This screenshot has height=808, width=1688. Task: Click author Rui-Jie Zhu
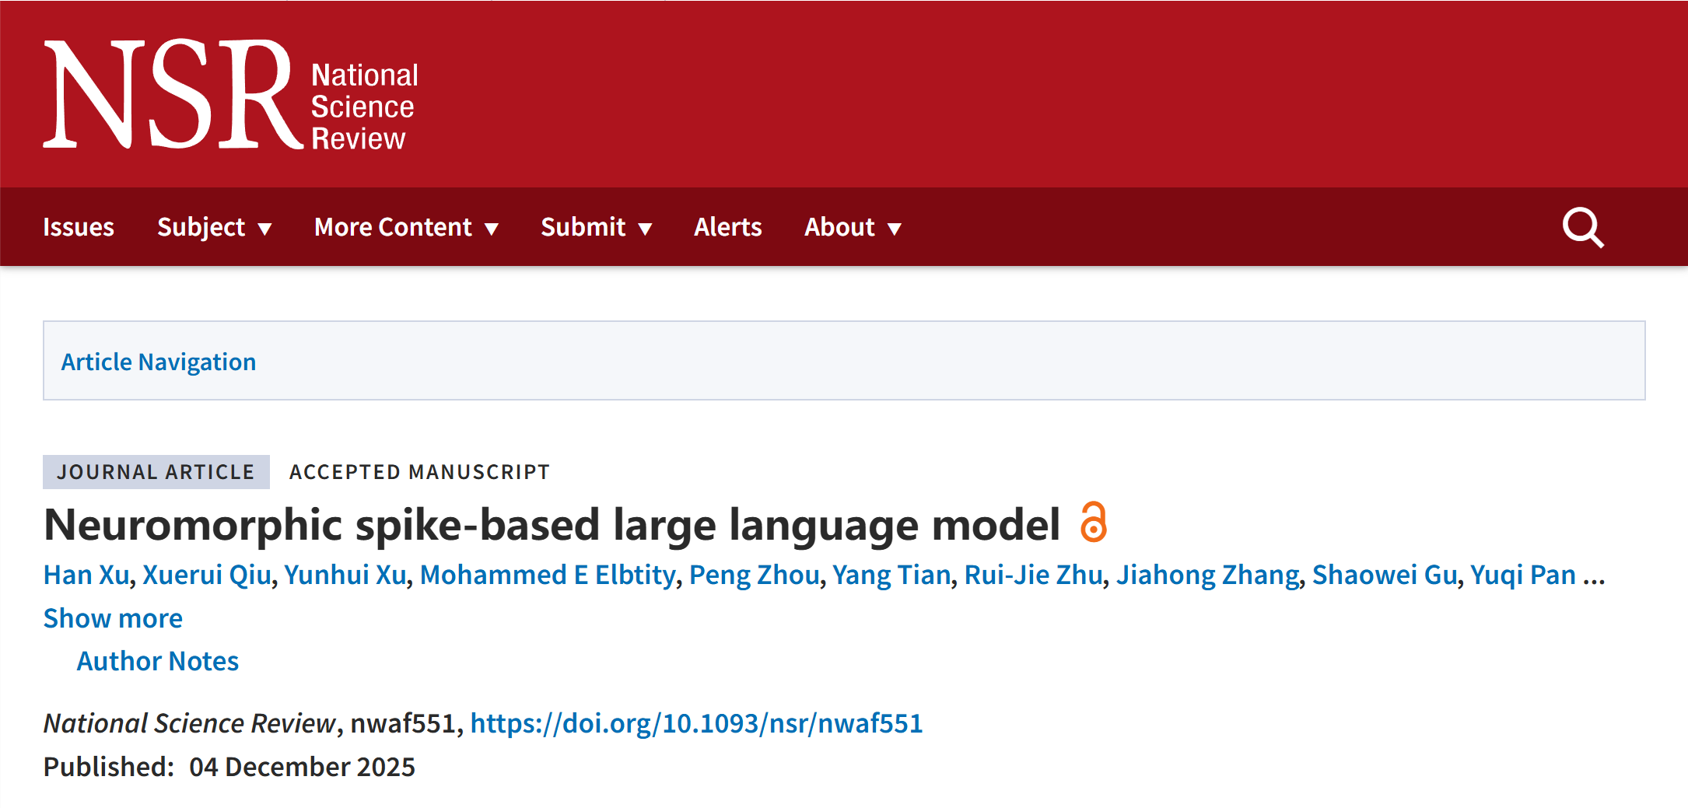1033,575
